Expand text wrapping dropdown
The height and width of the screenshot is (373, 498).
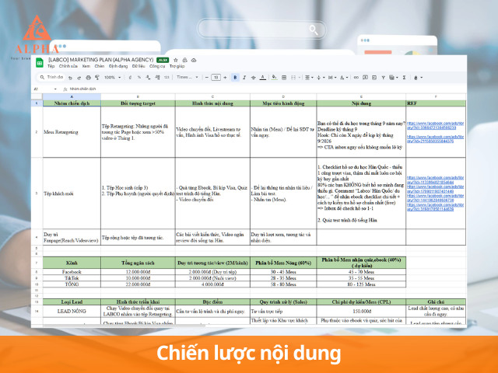pyautogui.click(x=335, y=78)
